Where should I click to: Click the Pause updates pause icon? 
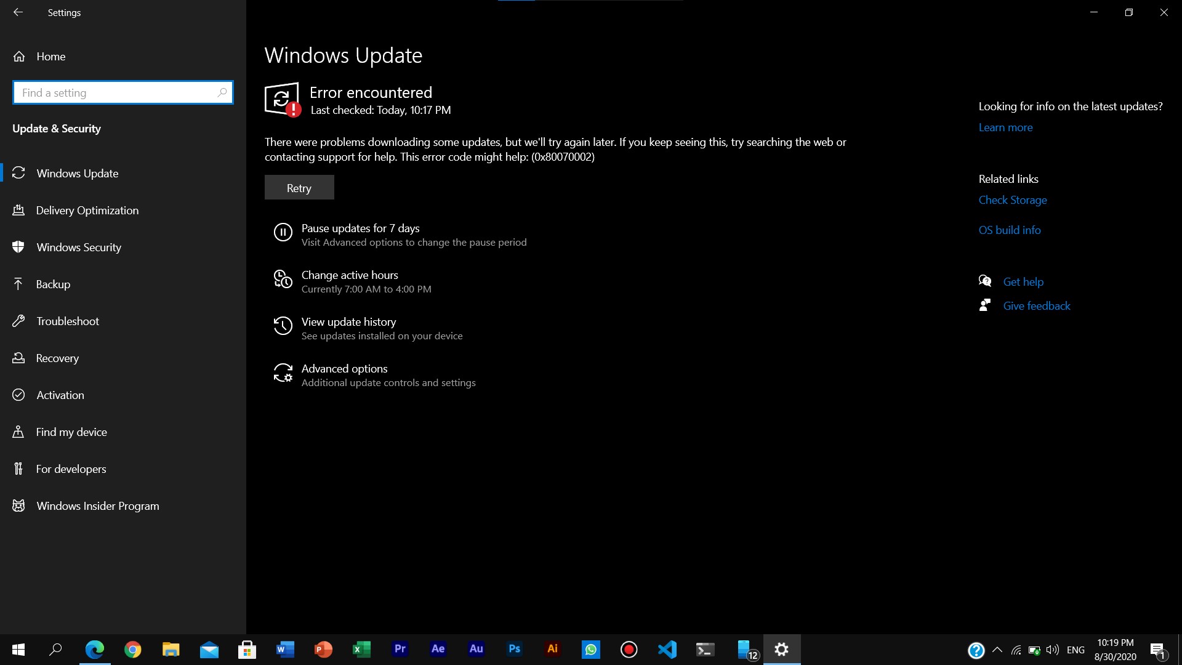pos(283,232)
